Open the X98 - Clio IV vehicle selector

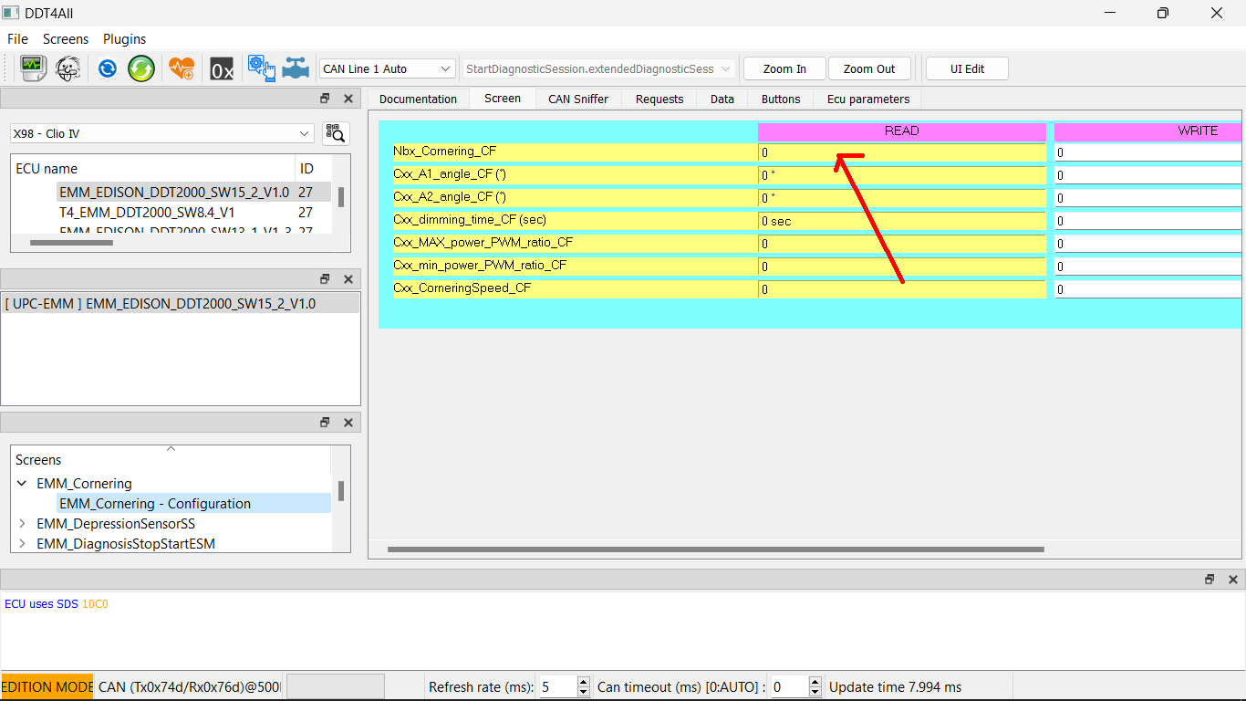pyautogui.click(x=306, y=133)
